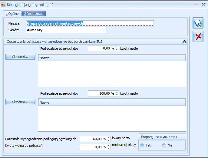Select the Tak radio button
The width and height of the screenshot is (208, 158).
142,145
